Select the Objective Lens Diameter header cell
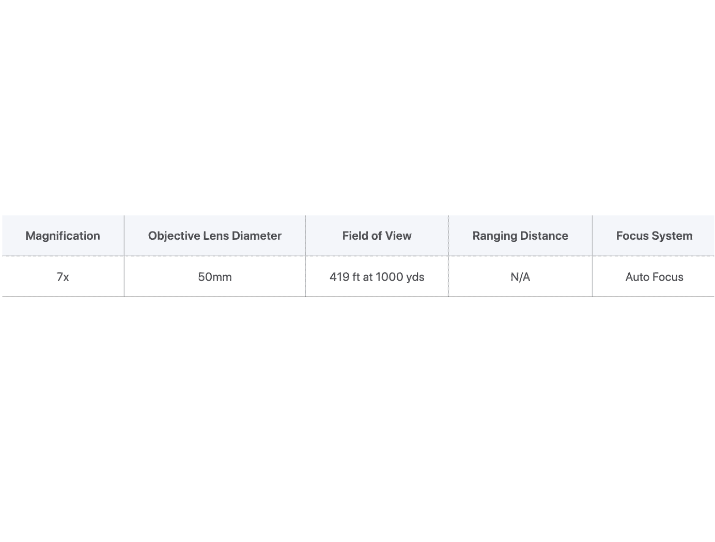 214,236
